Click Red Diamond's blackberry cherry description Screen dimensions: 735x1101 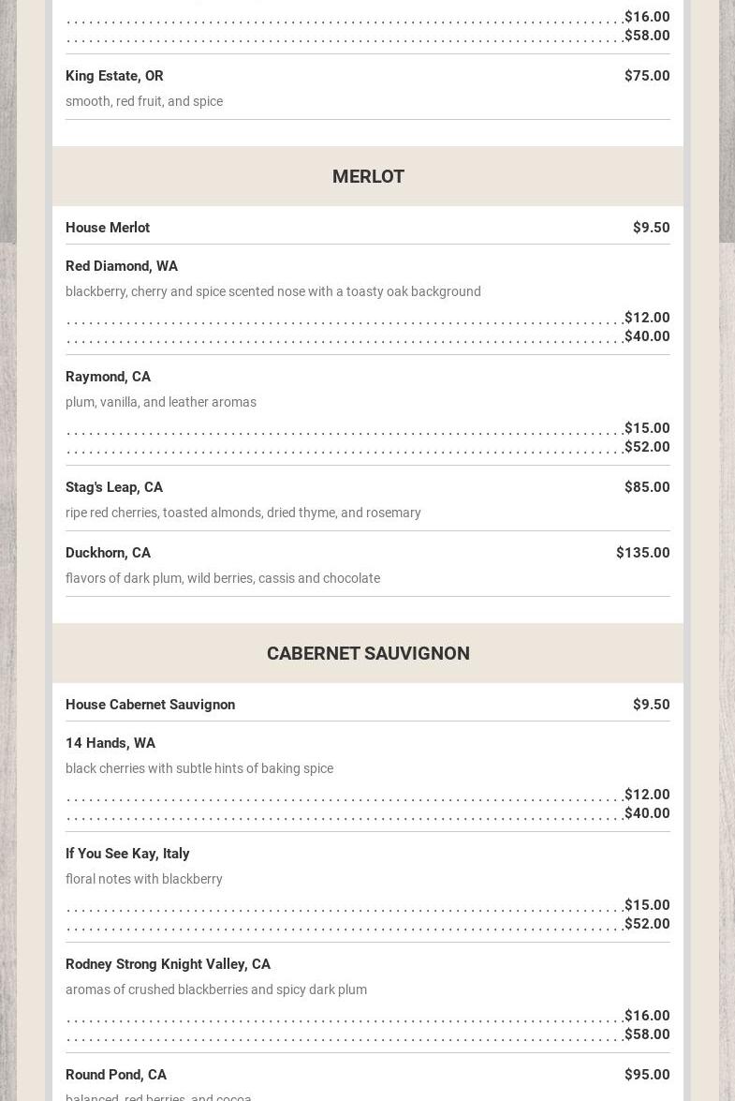(x=273, y=291)
